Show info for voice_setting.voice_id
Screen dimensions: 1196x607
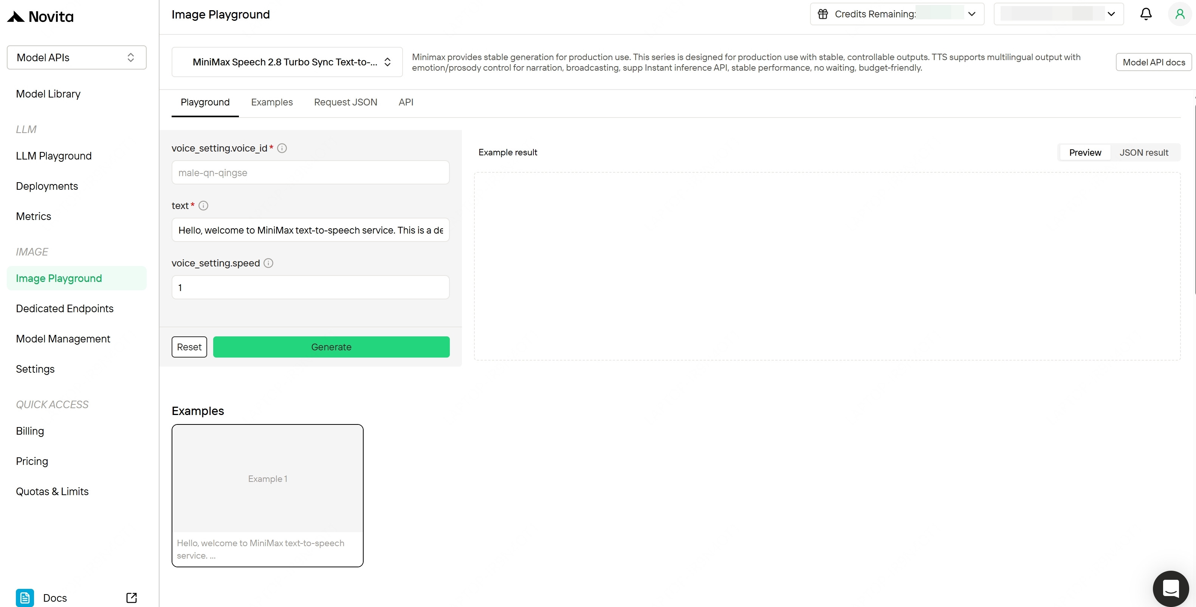[282, 148]
